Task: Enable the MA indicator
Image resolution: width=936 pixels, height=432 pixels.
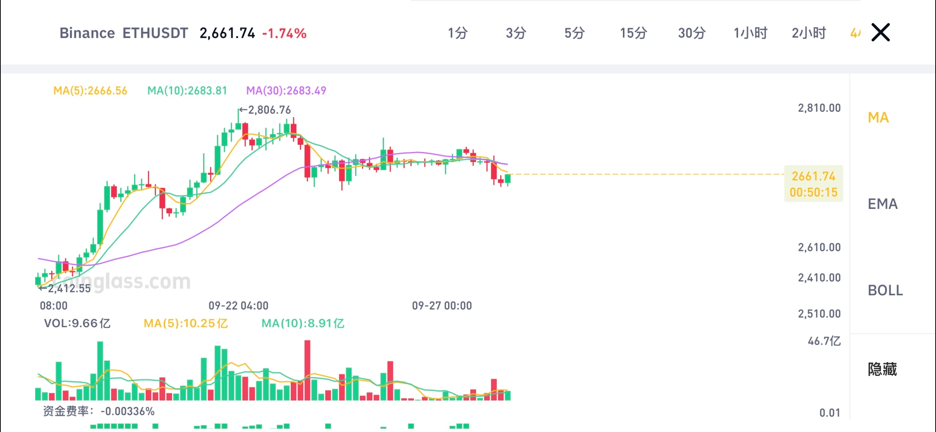Action: pyautogui.click(x=878, y=118)
